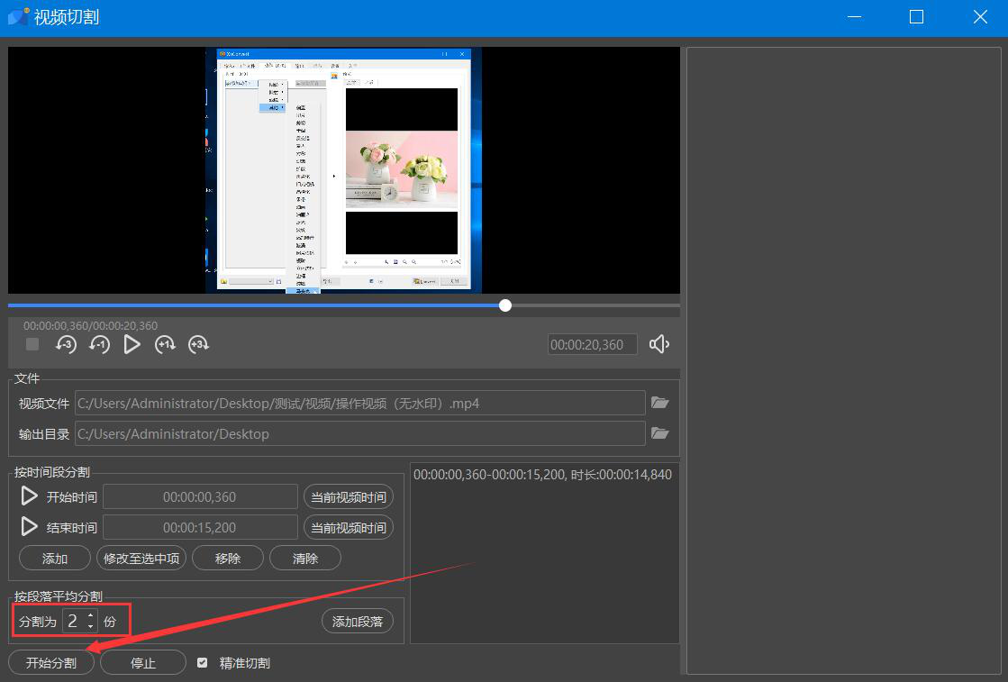Toggle the 精准切割 checkbox
The height and width of the screenshot is (682, 1008).
(203, 663)
